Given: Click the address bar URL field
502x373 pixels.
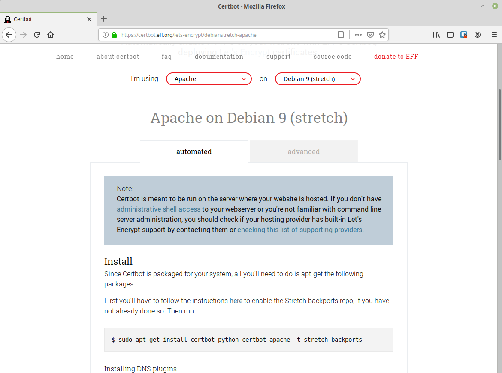Looking at the screenshot, I should [223, 35].
